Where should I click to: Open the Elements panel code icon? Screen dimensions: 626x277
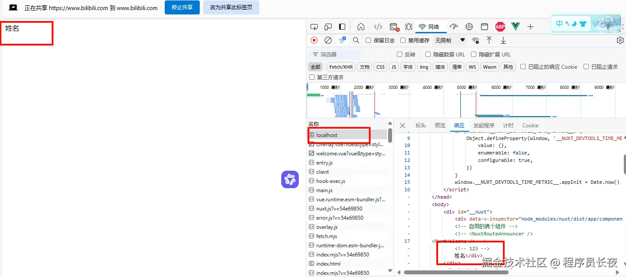(378, 27)
